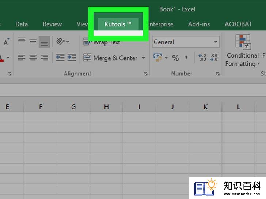Viewport: 266px width, 199px height.
Task: Increase indent in cell
Action: (72, 58)
